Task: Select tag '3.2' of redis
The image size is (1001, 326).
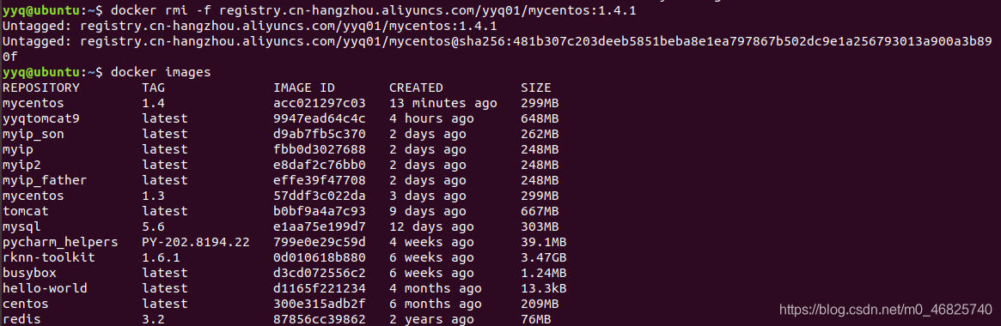Action: pyautogui.click(x=153, y=318)
